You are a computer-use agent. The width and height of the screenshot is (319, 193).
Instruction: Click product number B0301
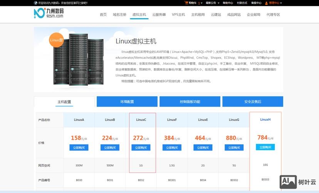(172, 180)
